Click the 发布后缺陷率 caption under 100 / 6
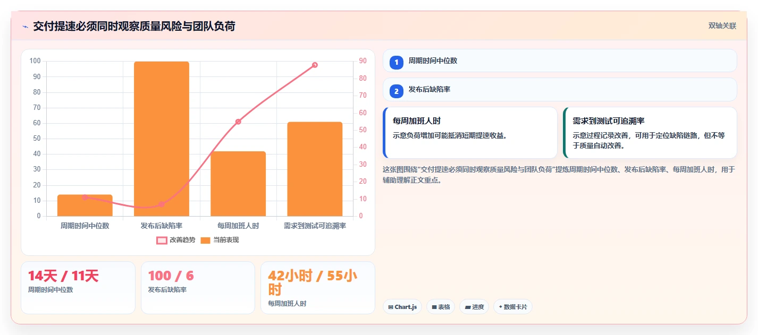Image resolution: width=758 pixels, height=335 pixels. 167,290
